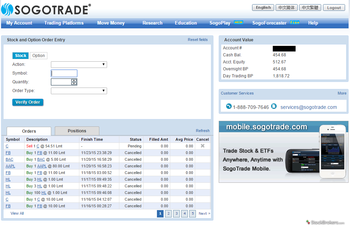350x229 pixels.
Task: Open FB symbol link in 11/23/15 23:38:29 row
Action: [x=8, y=153]
